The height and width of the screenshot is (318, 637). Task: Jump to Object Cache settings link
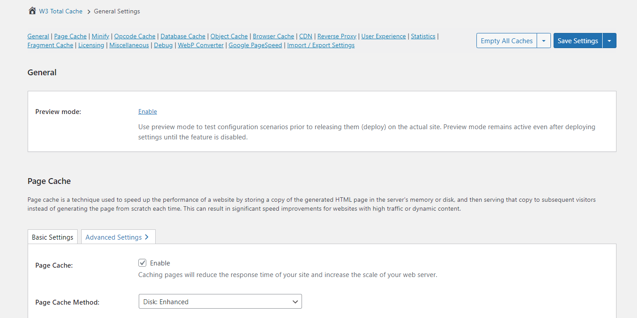(x=229, y=36)
